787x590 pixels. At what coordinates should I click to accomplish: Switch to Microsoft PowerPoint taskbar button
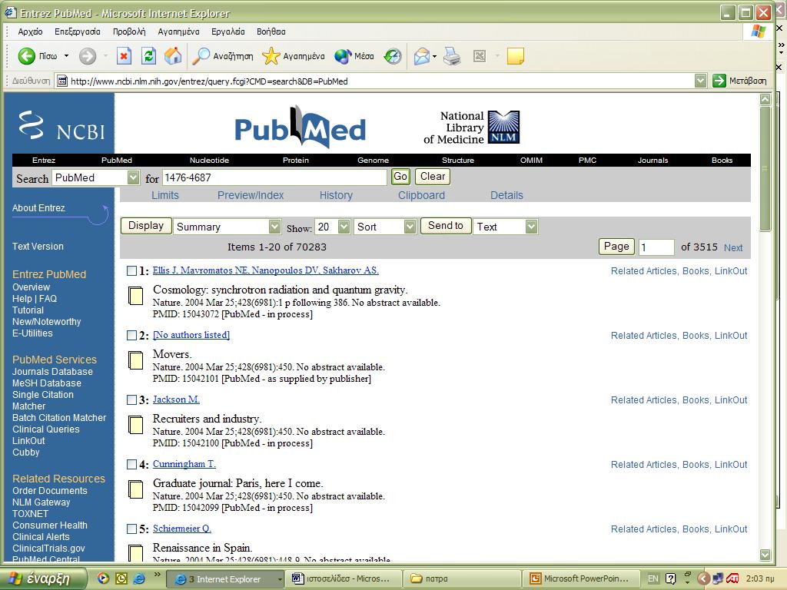[x=582, y=579]
